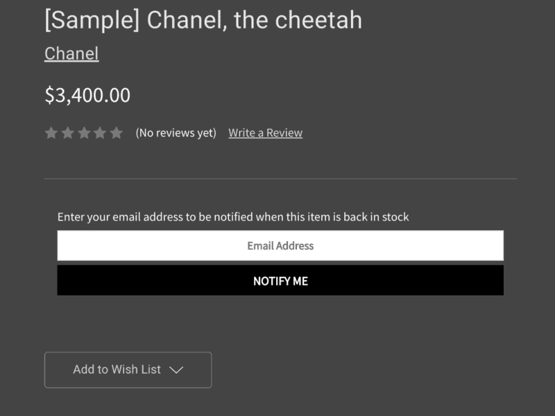Image resolution: width=555 pixels, height=416 pixels.
Task: Open Add to Wish List menu via arrow
Action: click(179, 370)
